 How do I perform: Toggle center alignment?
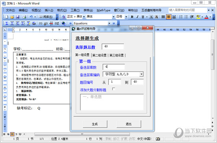point(168,17)
